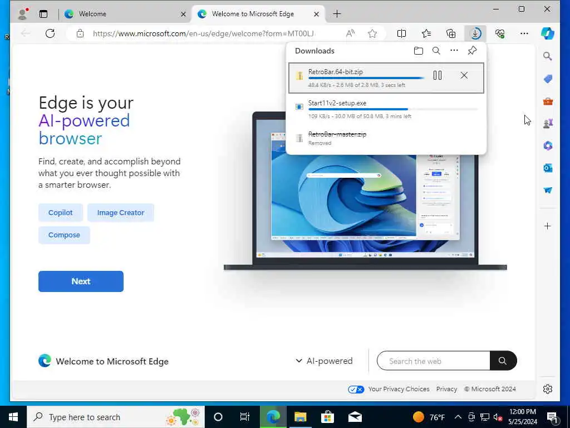570x428 pixels.
Task: Click laptop preview image
Action: pyautogui.click(x=365, y=192)
